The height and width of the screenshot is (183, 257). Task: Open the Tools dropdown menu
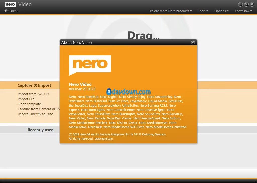[203, 11]
